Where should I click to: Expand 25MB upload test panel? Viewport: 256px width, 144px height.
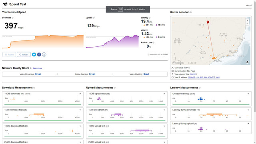pyautogui.click(x=164, y=142)
